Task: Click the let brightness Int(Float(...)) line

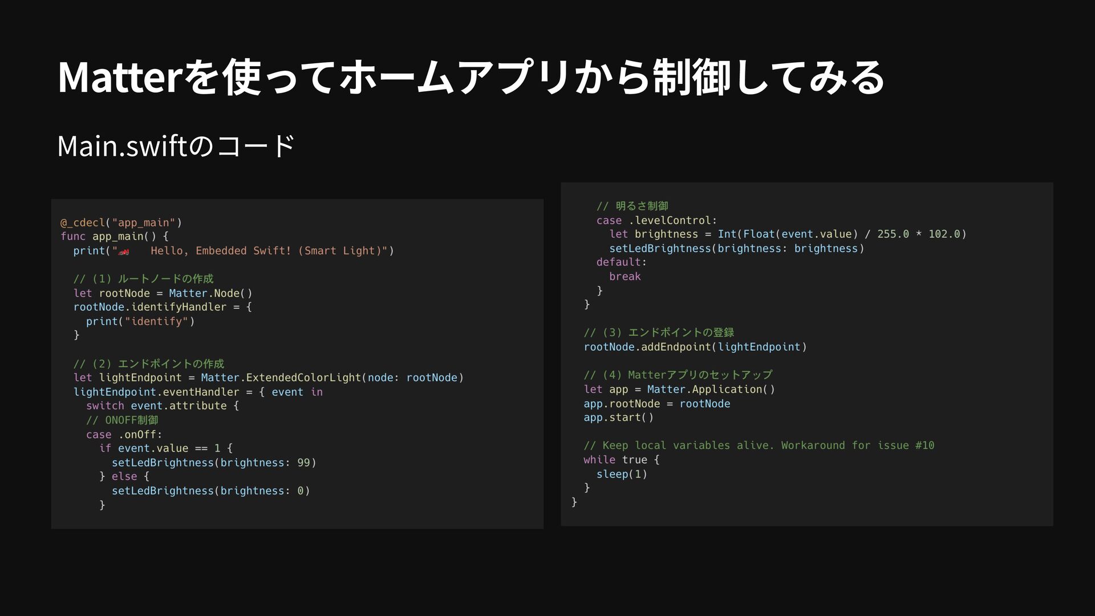Action: click(x=787, y=234)
